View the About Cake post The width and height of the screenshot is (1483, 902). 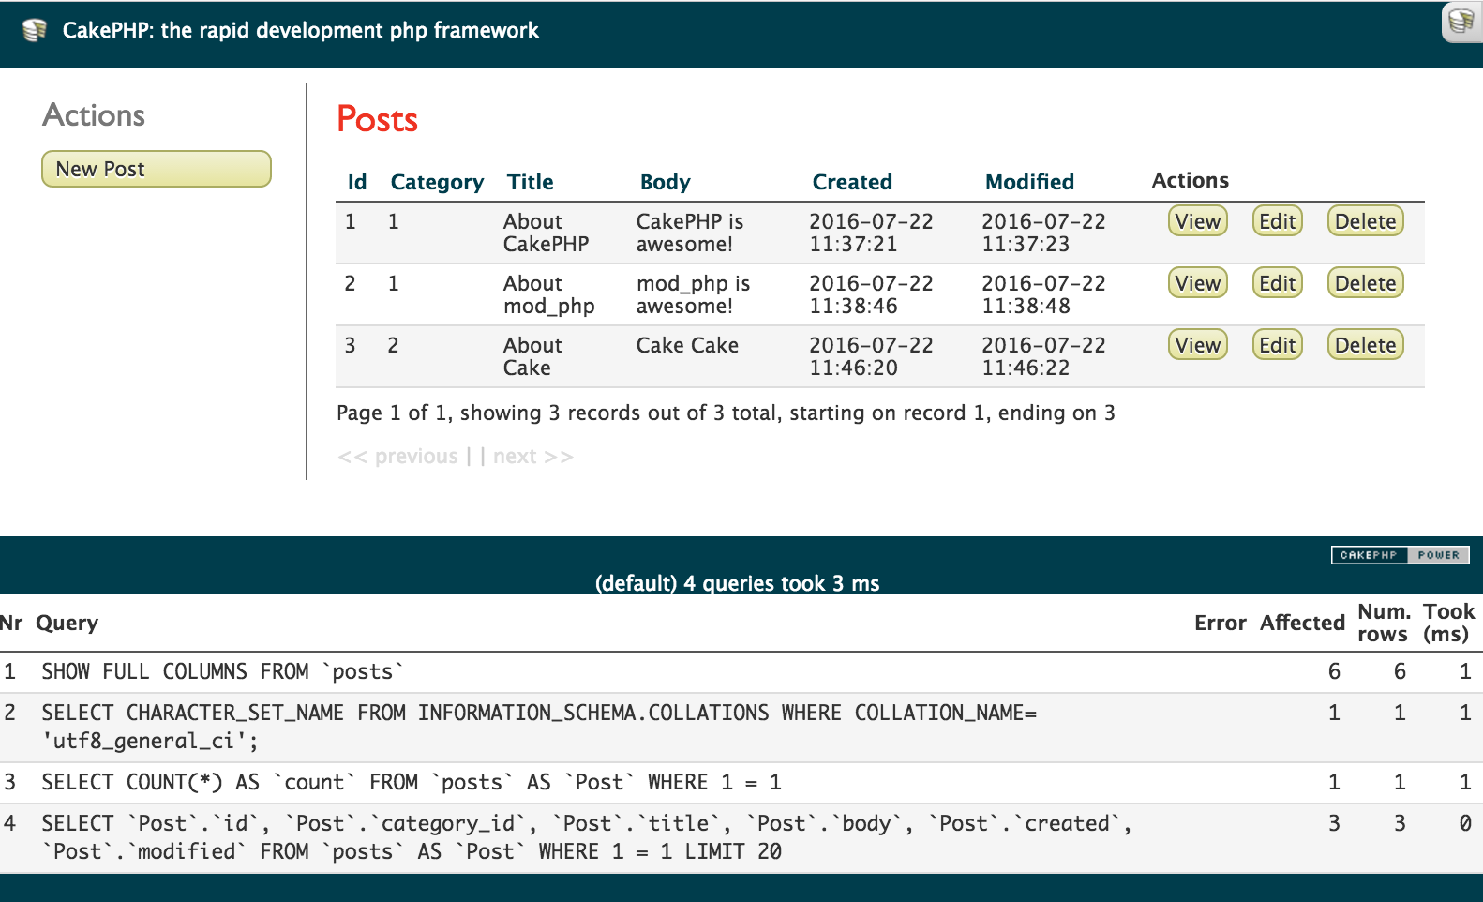pos(1198,345)
